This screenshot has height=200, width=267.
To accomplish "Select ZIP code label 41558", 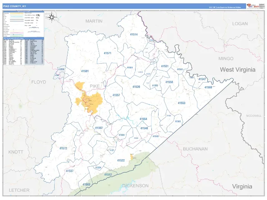I will pyautogui.click(x=169, y=82).
